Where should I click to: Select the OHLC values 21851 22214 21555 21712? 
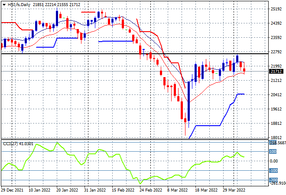pyautogui.click(x=56, y=5)
